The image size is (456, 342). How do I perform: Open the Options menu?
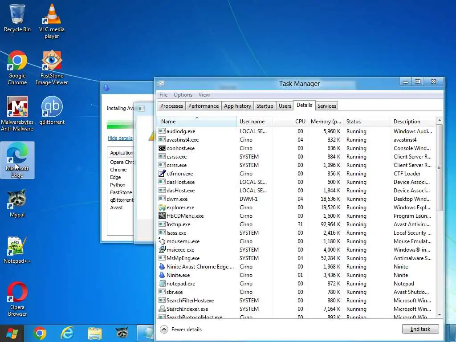click(183, 95)
